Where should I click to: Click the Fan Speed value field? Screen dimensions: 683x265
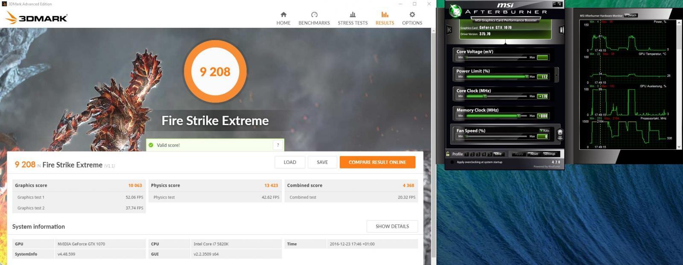543,137
